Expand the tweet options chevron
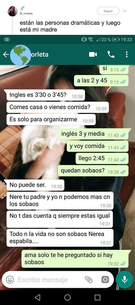Viewport: 135px width, 305px height. (x=125, y=11)
